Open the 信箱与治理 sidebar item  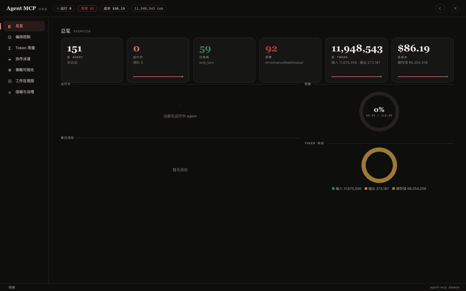[x=24, y=92]
